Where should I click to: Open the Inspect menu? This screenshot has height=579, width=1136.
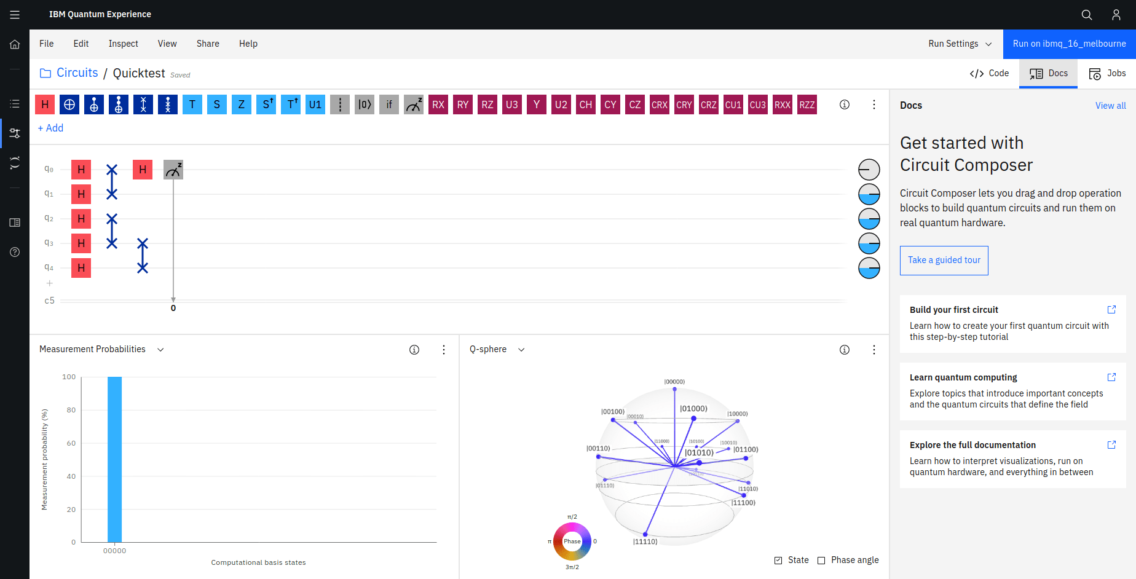tap(123, 44)
